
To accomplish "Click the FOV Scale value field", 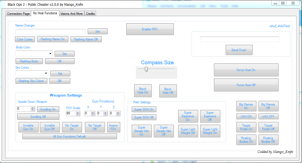I will [x=71, y=113].
